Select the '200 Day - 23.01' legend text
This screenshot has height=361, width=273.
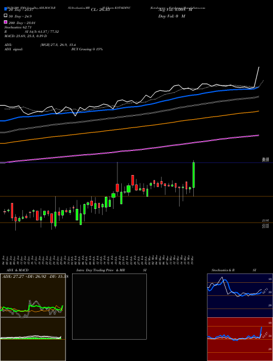(x=22, y=23)
